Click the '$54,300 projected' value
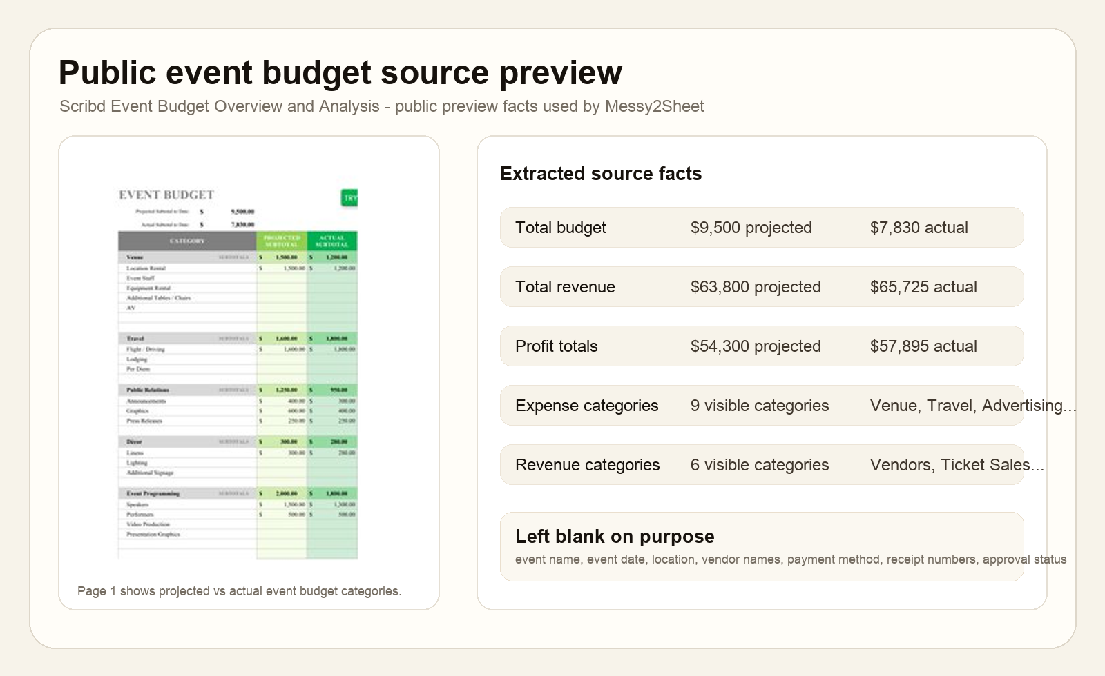The height and width of the screenshot is (676, 1105). [x=756, y=346]
